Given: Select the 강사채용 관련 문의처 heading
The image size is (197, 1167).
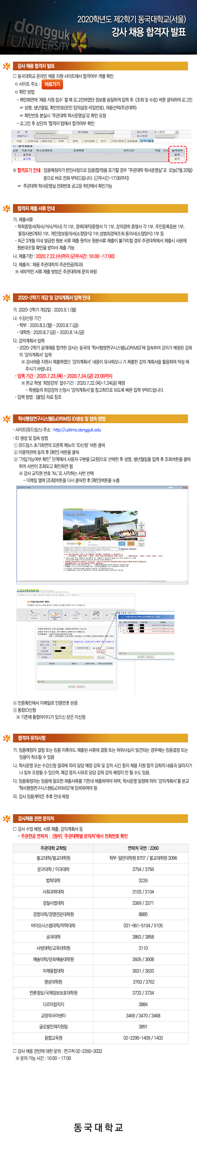Looking at the screenshot, I should tap(35, 819).
